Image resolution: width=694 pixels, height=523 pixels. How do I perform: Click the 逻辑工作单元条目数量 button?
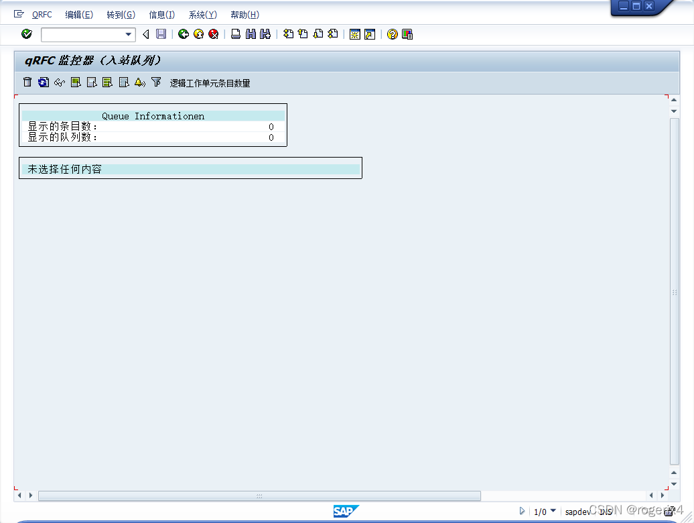210,83
